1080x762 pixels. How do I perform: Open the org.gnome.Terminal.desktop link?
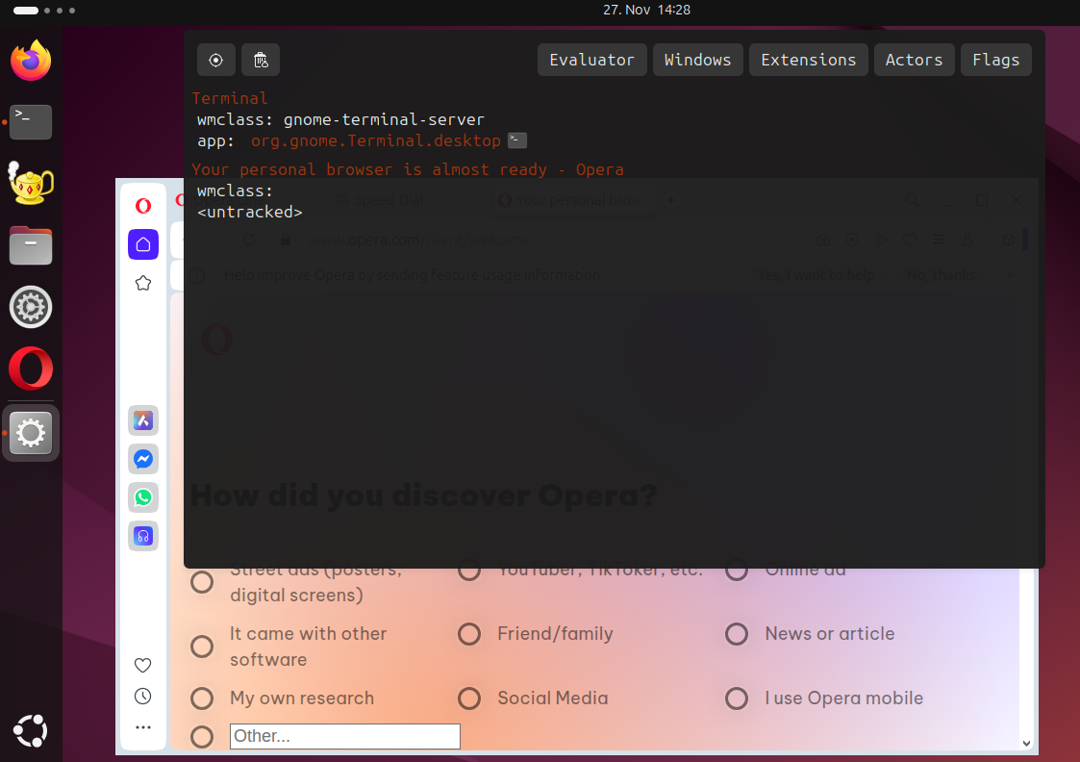(x=374, y=140)
